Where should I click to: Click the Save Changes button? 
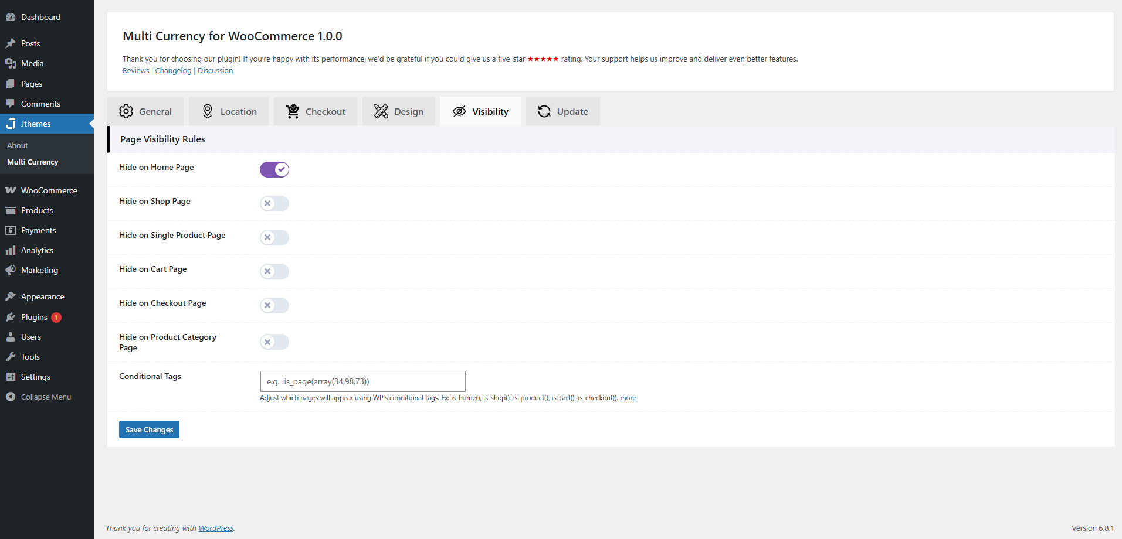click(149, 429)
